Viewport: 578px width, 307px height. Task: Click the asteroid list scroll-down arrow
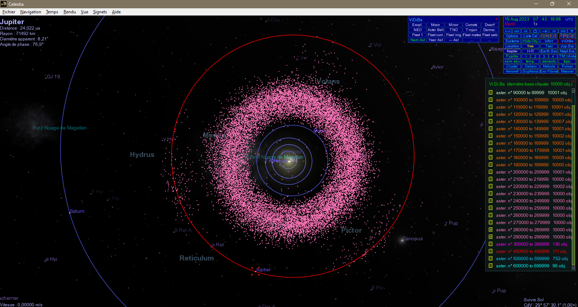click(573, 268)
